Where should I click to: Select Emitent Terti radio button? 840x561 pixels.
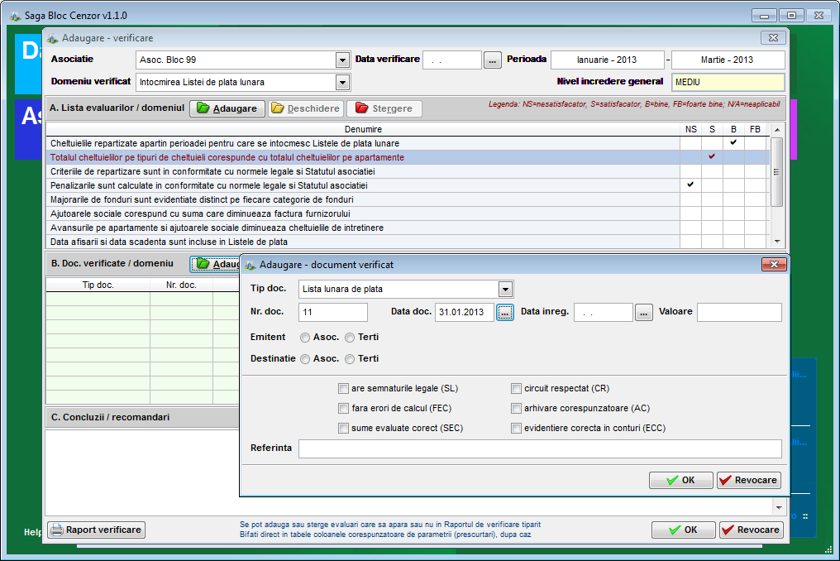(350, 338)
